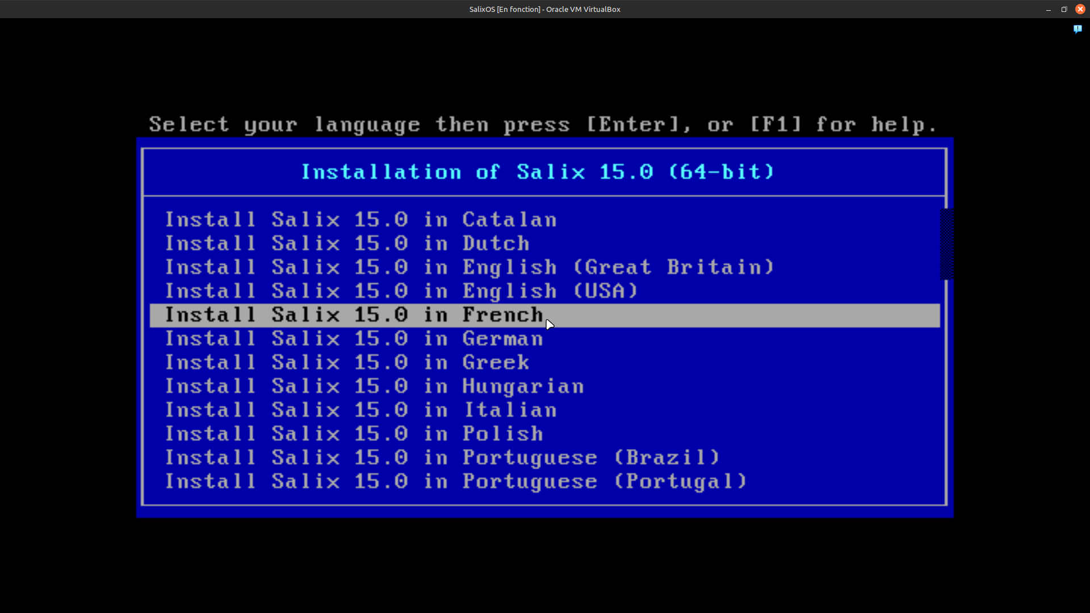This screenshot has width=1090, height=613.
Task: Select Install Salix 15.0 in German
Action: (x=354, y=339)
